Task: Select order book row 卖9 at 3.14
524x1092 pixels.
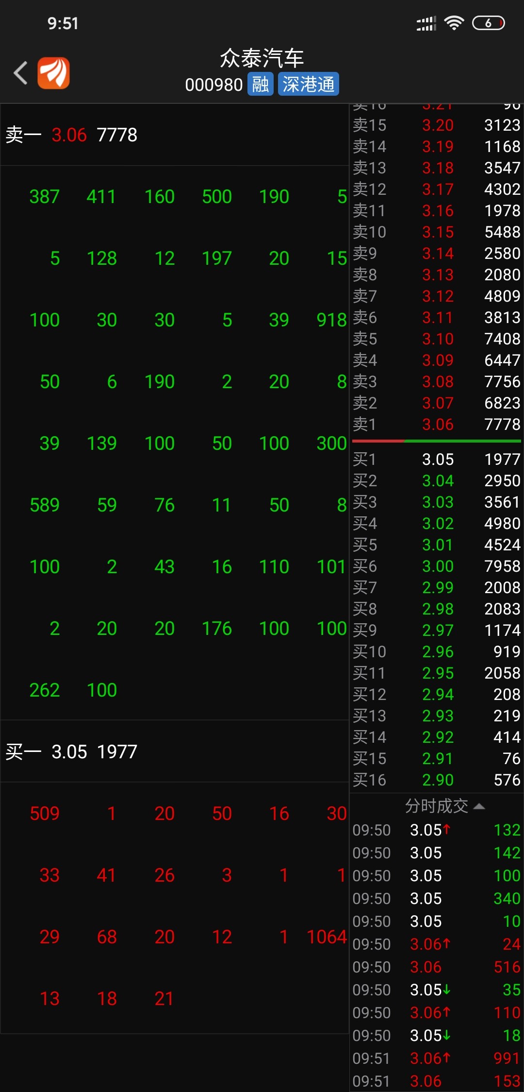Action: (x=437, y=253)
